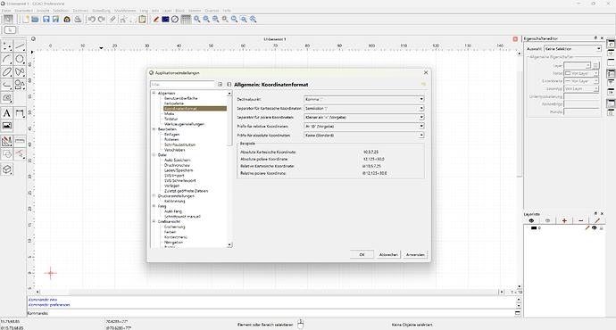
Task: Click the blue Save floppy icon
Action: click(x=46, y=20)
